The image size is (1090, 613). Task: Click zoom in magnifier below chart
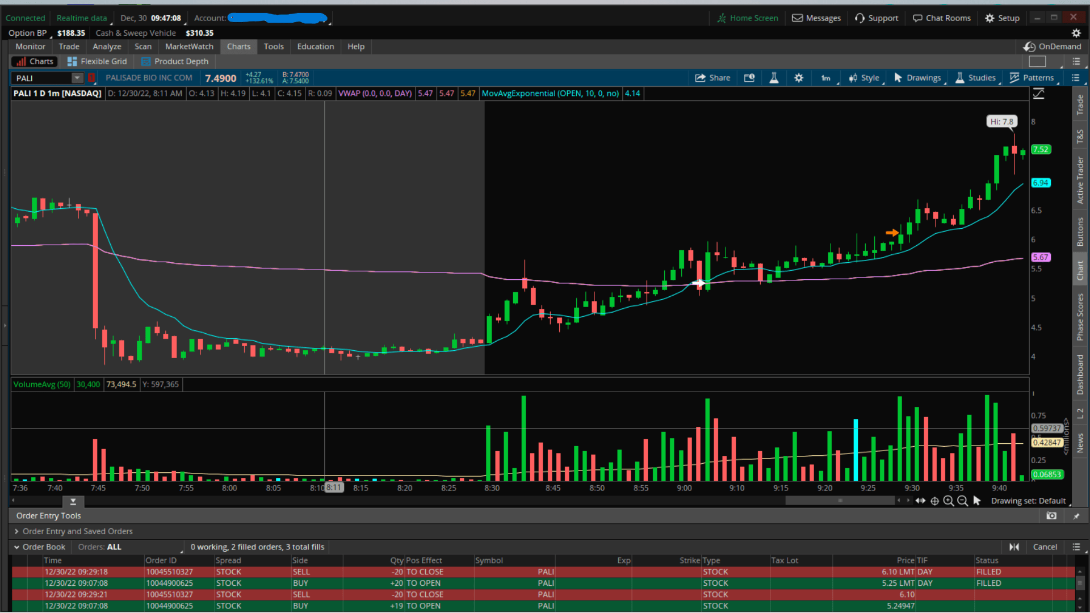(949, 501)
